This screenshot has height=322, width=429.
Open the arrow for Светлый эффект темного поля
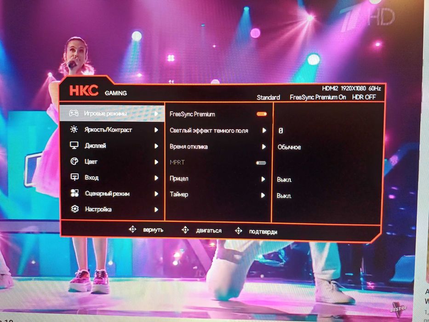264,130
